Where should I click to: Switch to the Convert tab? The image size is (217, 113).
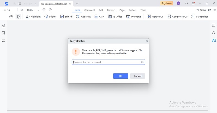point(111,10)
